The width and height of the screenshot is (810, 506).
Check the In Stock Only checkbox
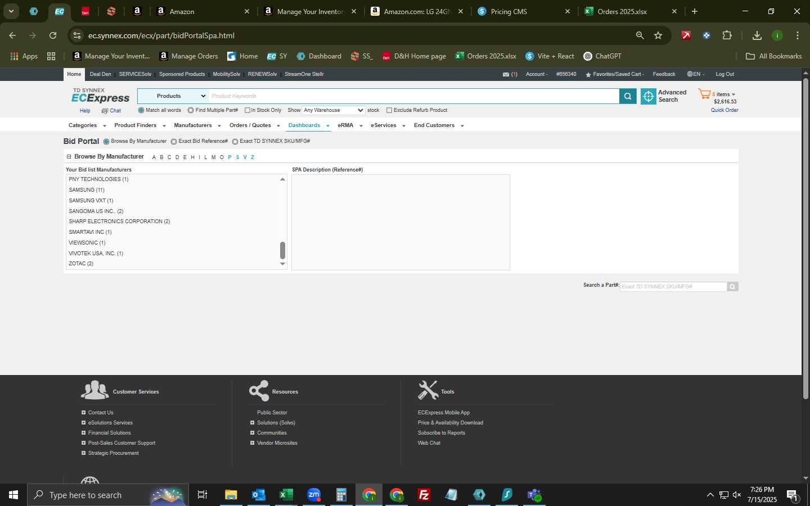click(x=247, y=110)
